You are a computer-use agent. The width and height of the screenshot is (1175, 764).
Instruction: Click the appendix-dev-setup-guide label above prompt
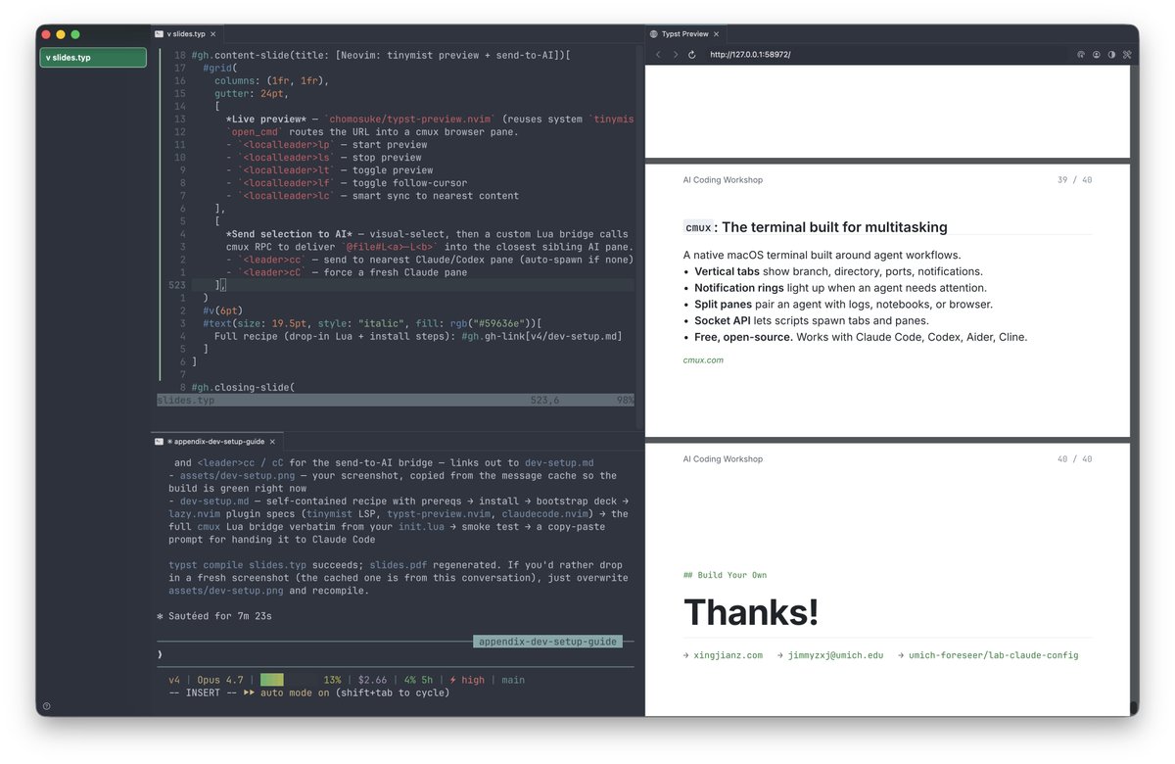(x=547, y=642)
